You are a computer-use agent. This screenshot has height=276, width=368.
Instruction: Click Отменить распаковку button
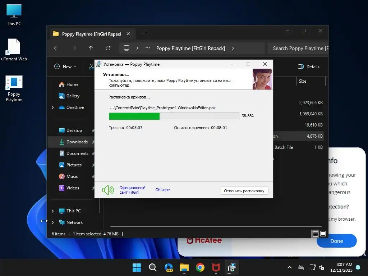[x=244, y=191]
